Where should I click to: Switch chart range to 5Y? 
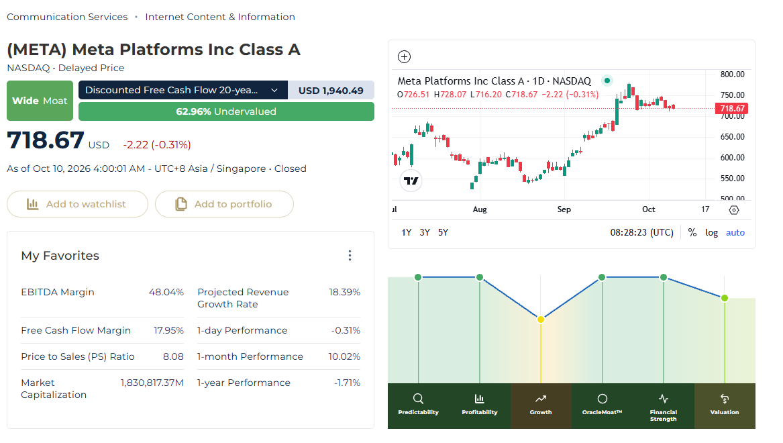click(443, 232)
